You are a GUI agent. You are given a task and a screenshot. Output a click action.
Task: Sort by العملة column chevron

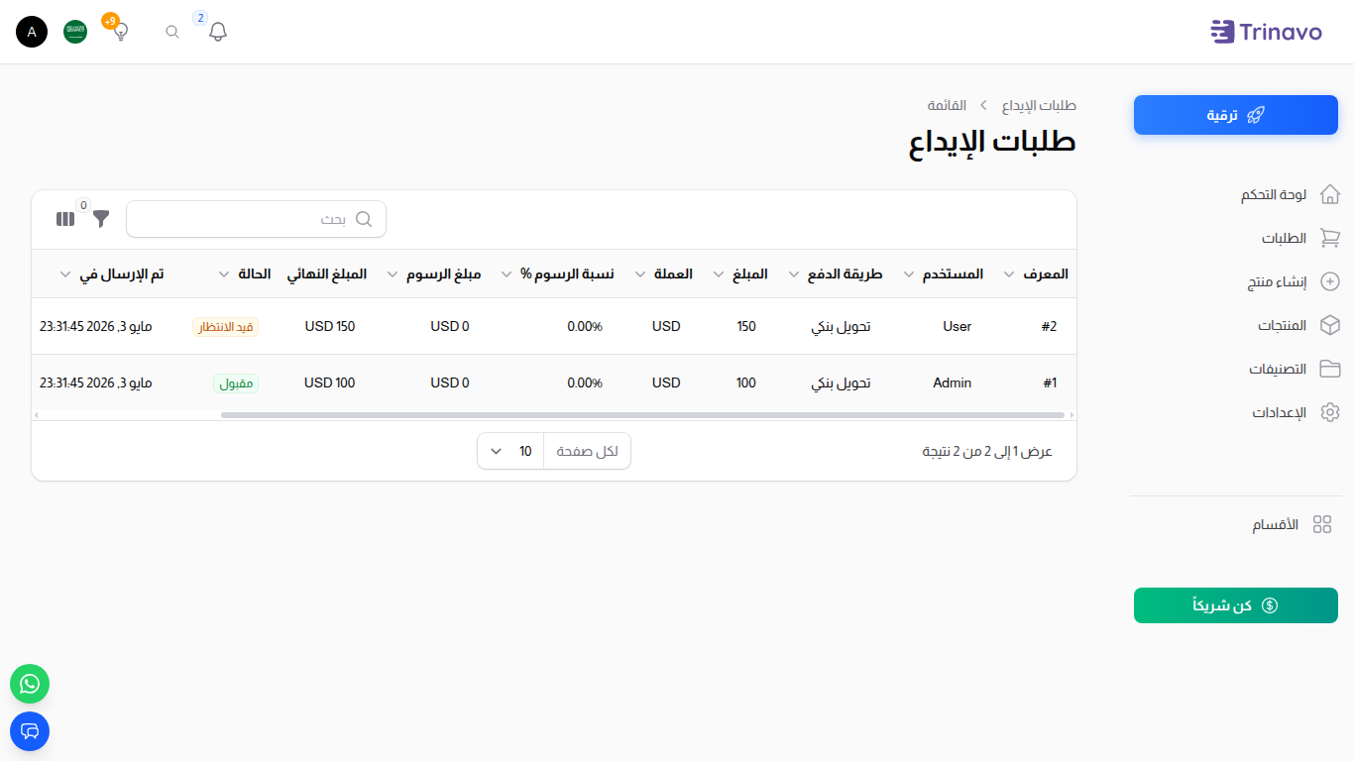click(x=639, y=274)
